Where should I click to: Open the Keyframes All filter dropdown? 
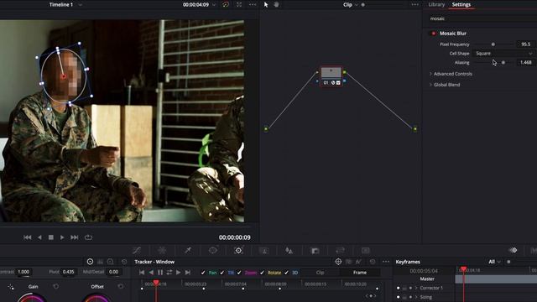coord(494,262)
